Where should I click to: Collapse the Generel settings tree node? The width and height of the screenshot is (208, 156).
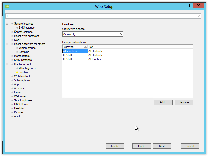[x=7, y=24]
